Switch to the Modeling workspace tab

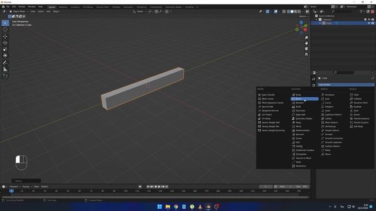pos(63,7)
